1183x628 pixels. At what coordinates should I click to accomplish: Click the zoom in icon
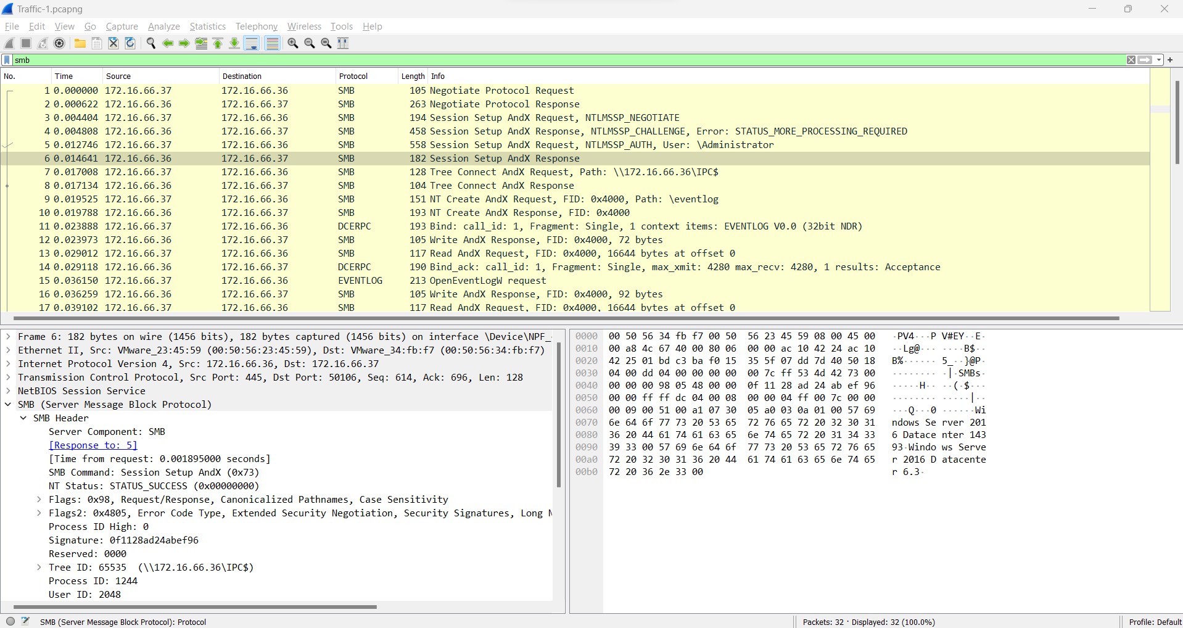(293, 43)
